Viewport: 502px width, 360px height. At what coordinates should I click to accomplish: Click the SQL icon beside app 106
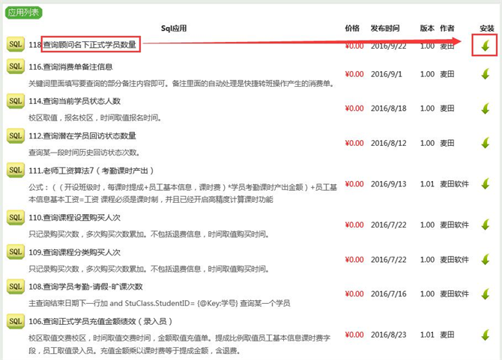[15, 321]
